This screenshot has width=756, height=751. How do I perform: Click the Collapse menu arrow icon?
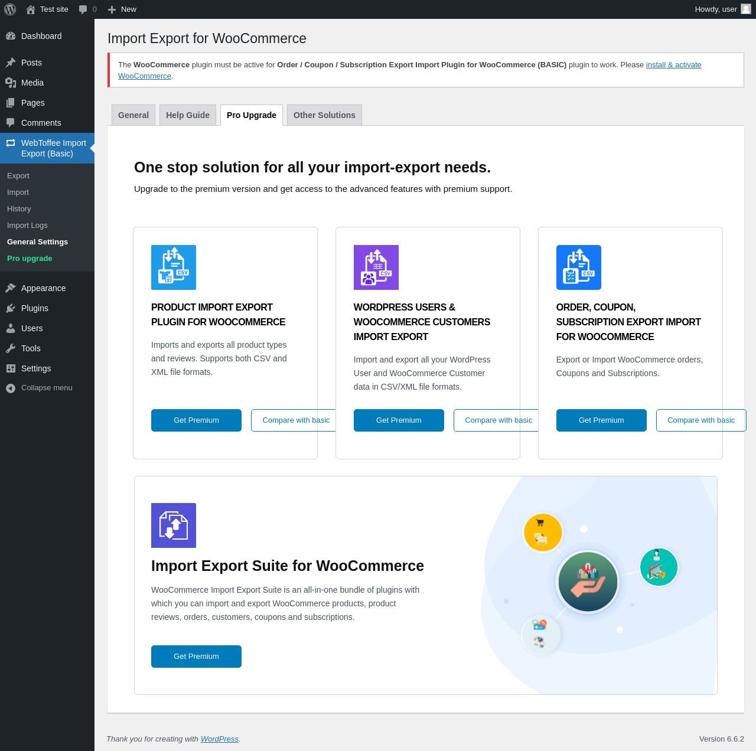11,388
